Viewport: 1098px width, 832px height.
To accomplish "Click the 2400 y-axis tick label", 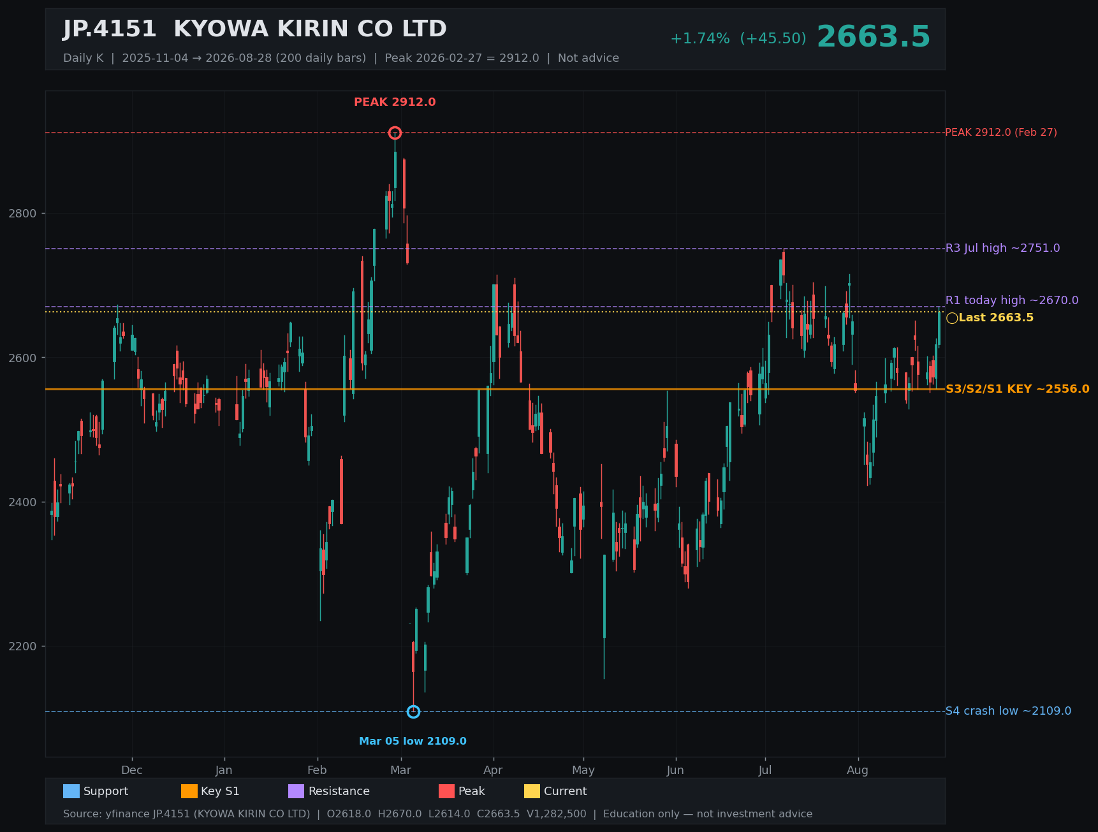I will click(22, 502).
